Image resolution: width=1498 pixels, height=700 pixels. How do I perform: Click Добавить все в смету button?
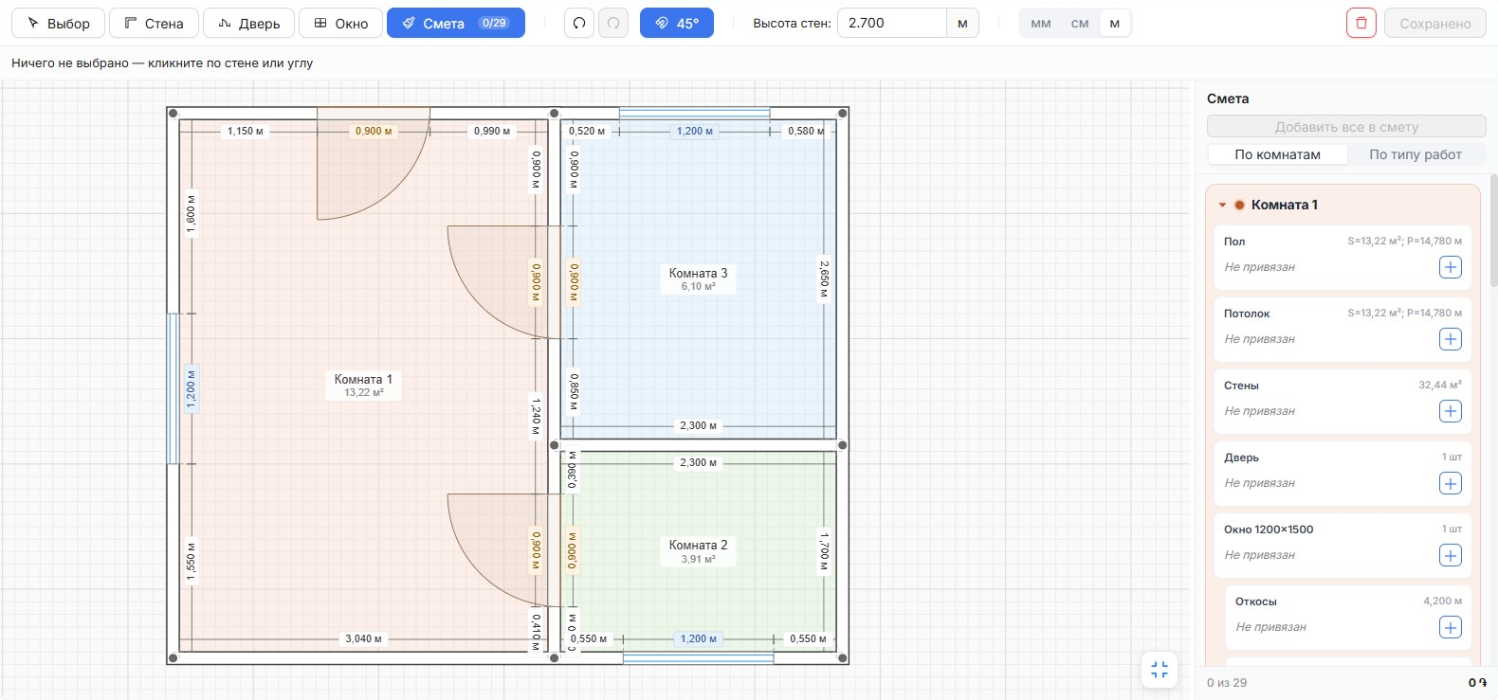[1346, 126]
